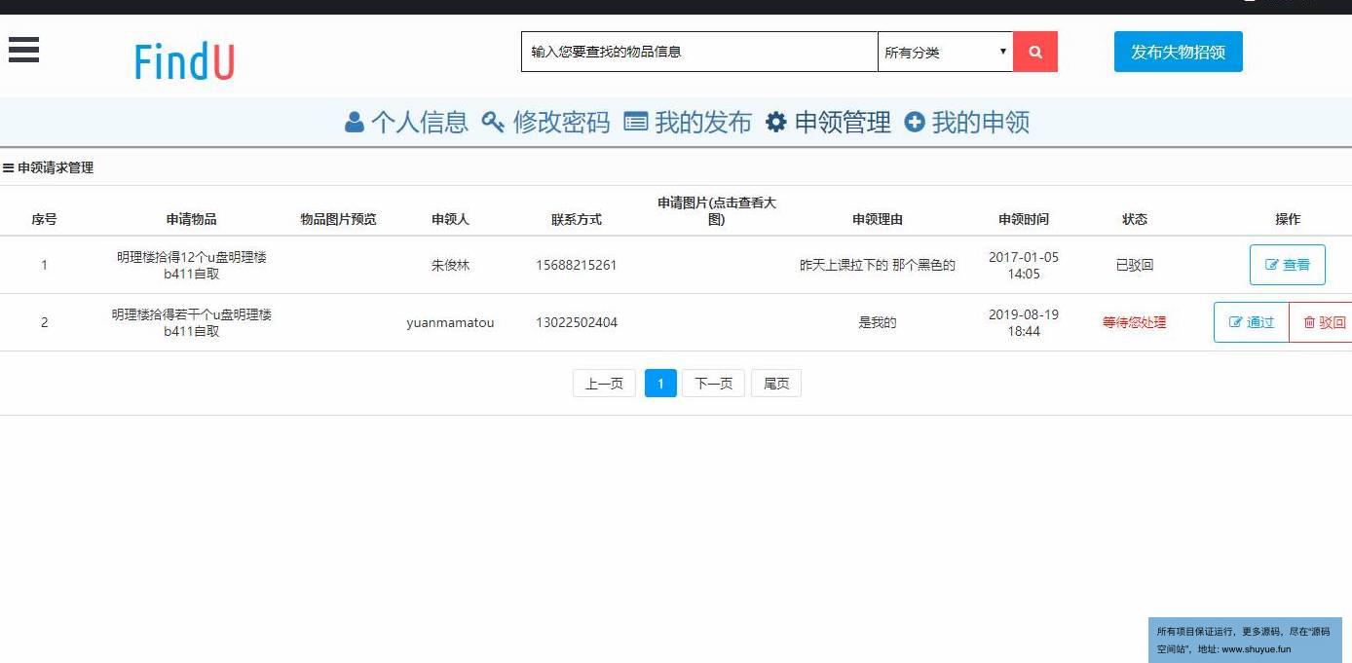The height and width of the screenshot is (663, 1352).
Task: Click the 联系方式 column header
Action: (577, 219)
